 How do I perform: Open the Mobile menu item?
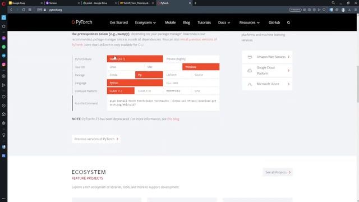tap(171, 22)
